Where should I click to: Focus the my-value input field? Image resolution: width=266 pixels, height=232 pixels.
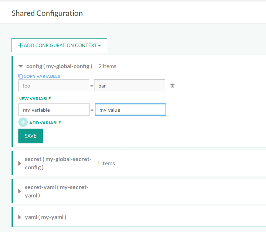tap(130, 110)
